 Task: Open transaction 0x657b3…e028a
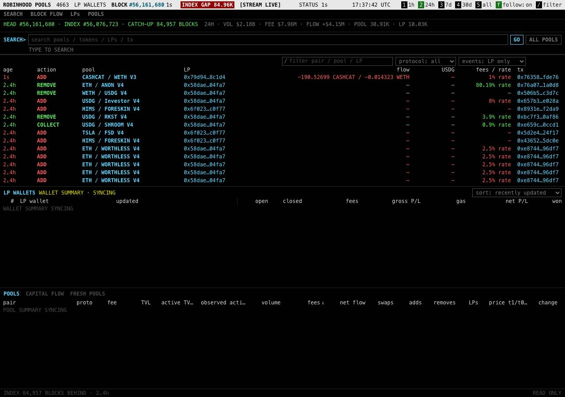click(538, 101)
